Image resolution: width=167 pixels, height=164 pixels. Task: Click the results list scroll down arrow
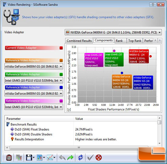tap(159, 143)
